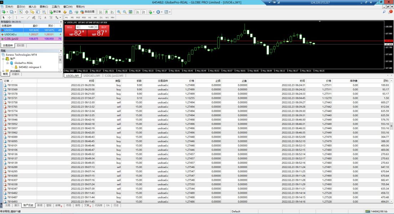The image size is (394, 214).
Task: Click the zoom out magnifier icon
Action: (x=124, y=12)
